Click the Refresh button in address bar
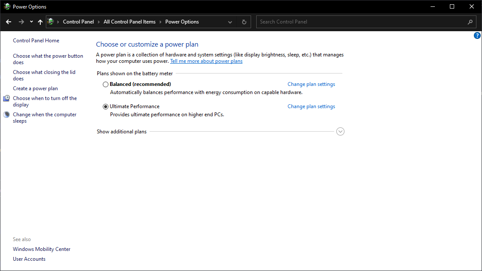 (244, 22)
